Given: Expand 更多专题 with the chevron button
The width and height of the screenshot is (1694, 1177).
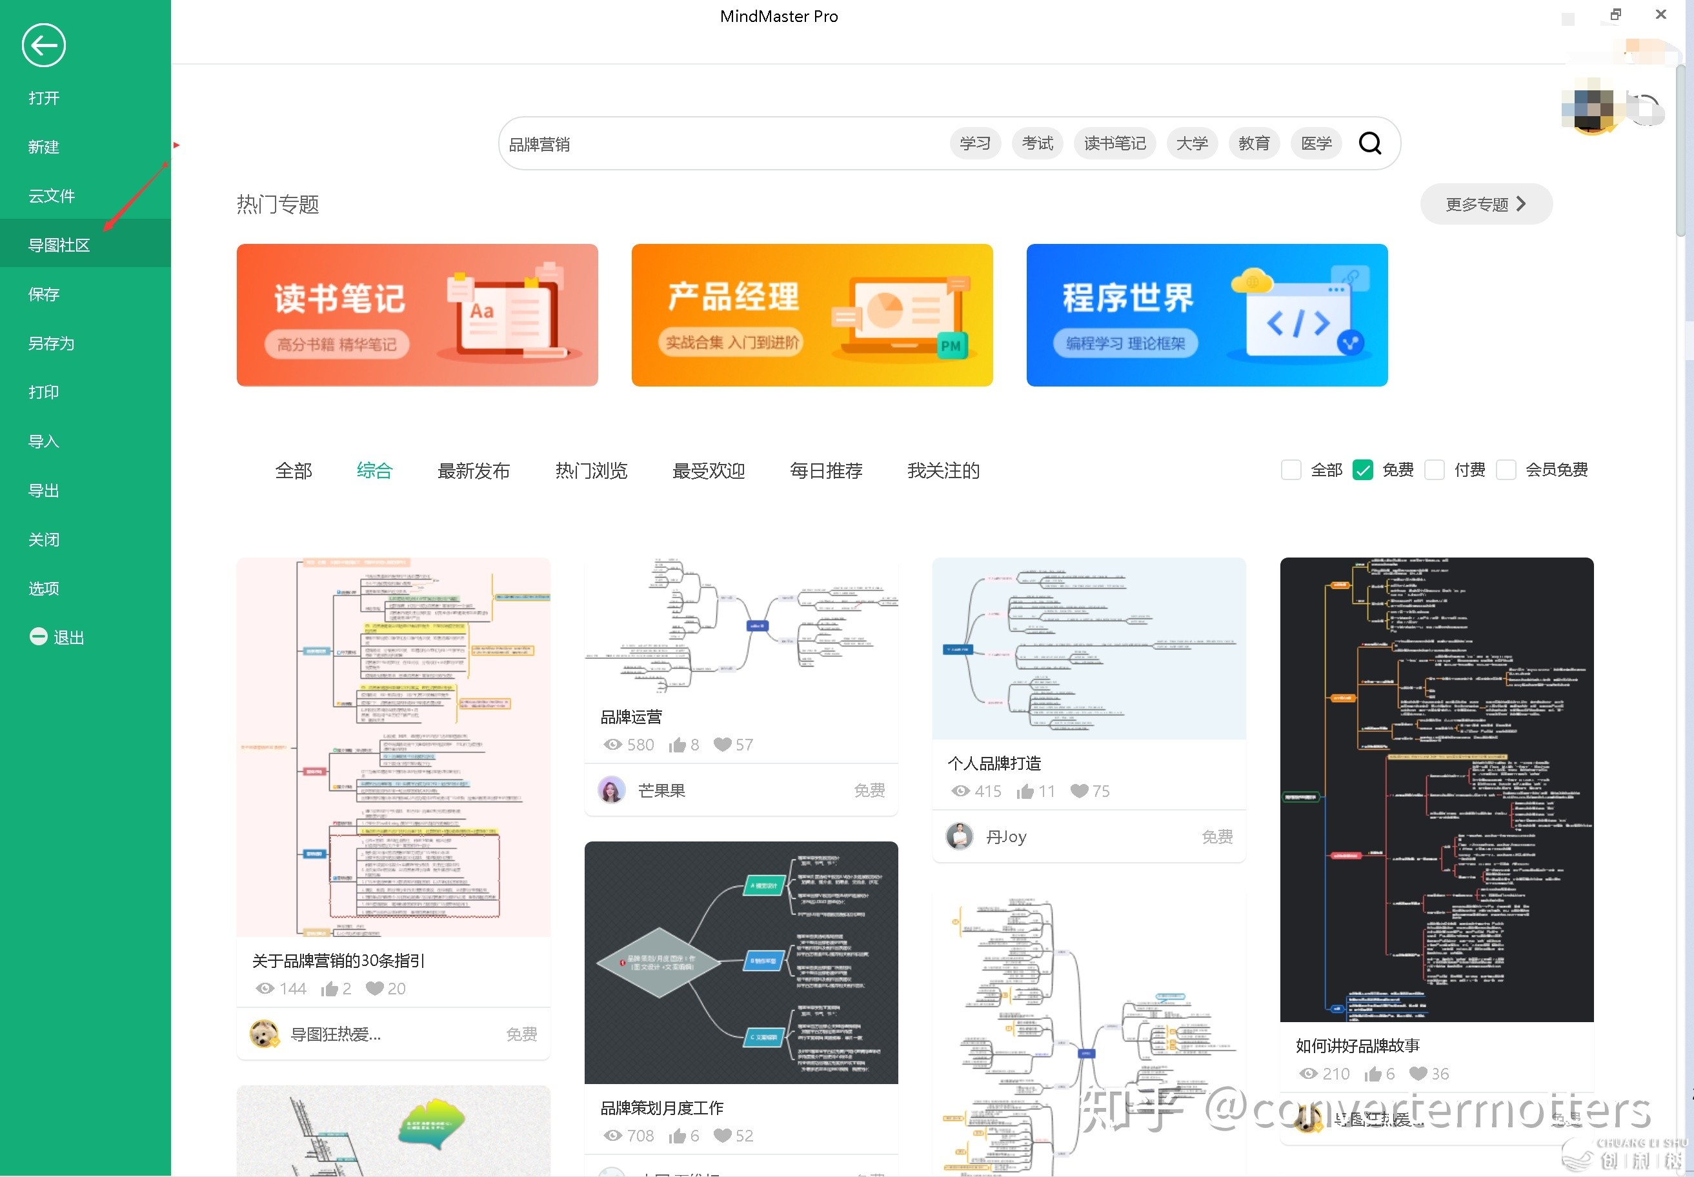Looking at the screenshot, I should point(1486,205).
